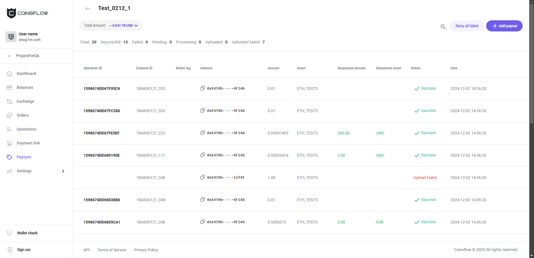
Task: Click the Retry all failed button
Action: tap(467, 26)
